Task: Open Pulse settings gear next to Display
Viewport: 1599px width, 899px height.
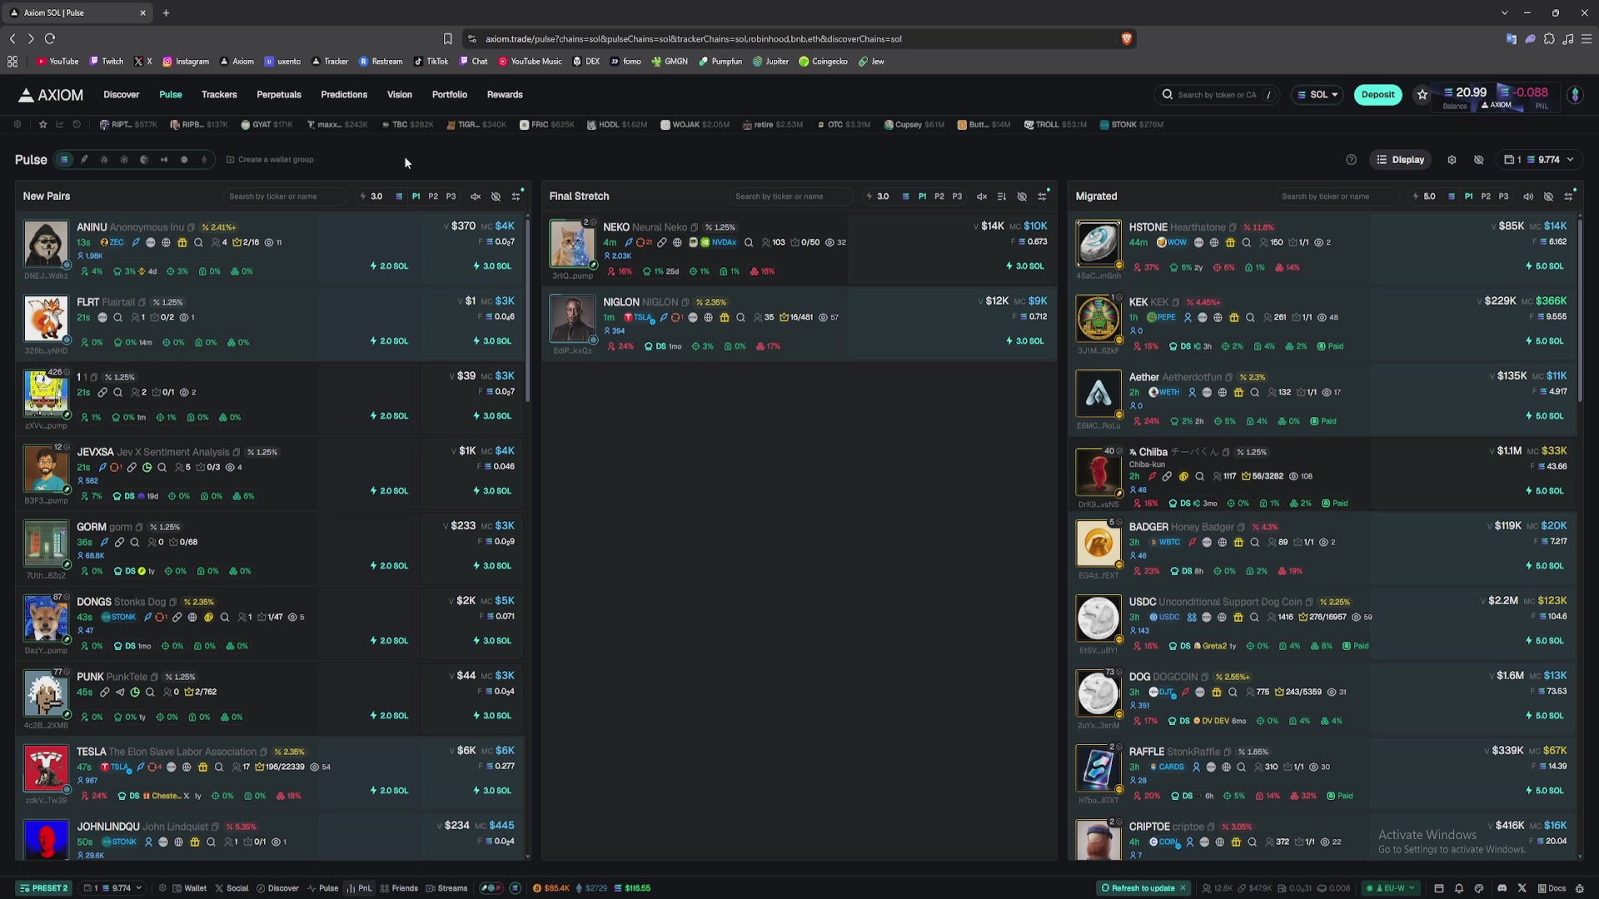Action: click(1452, 160)
